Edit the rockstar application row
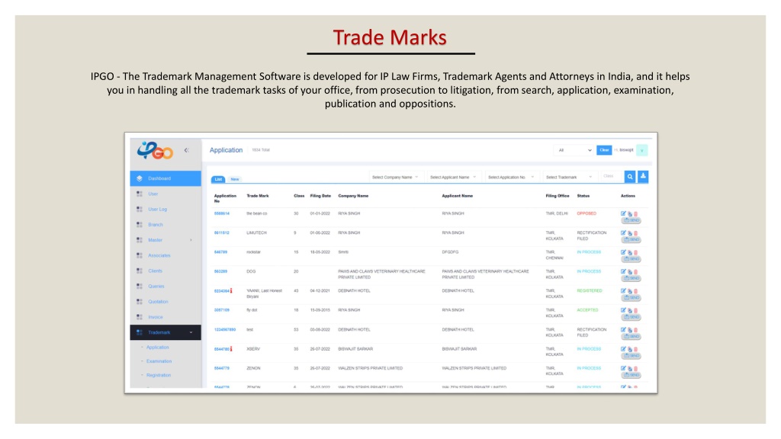Viewport: 781px width, 439px height. 623,252
